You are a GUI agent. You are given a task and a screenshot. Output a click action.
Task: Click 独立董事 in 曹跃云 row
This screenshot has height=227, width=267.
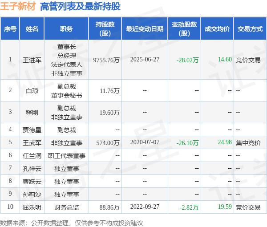pos(67,182)
